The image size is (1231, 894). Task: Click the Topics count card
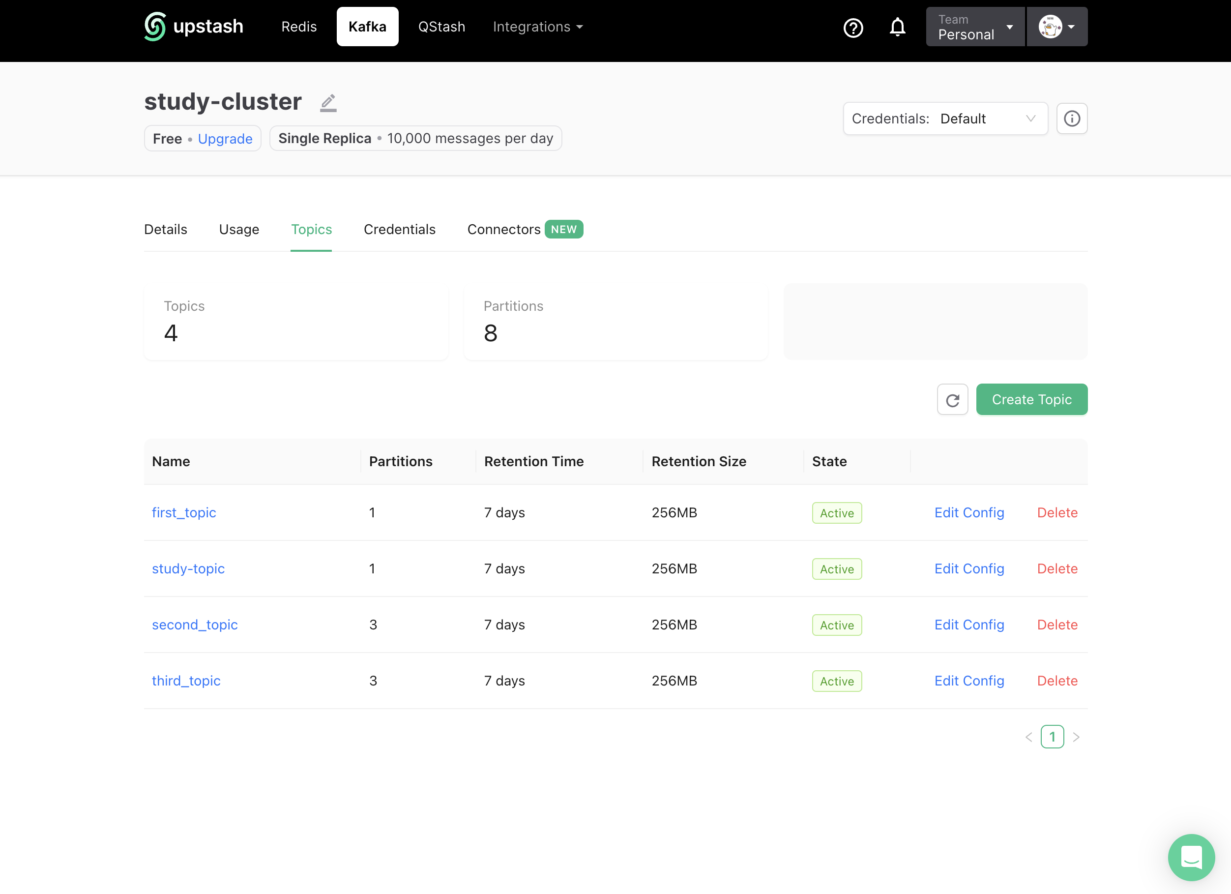tap(296, 322)
